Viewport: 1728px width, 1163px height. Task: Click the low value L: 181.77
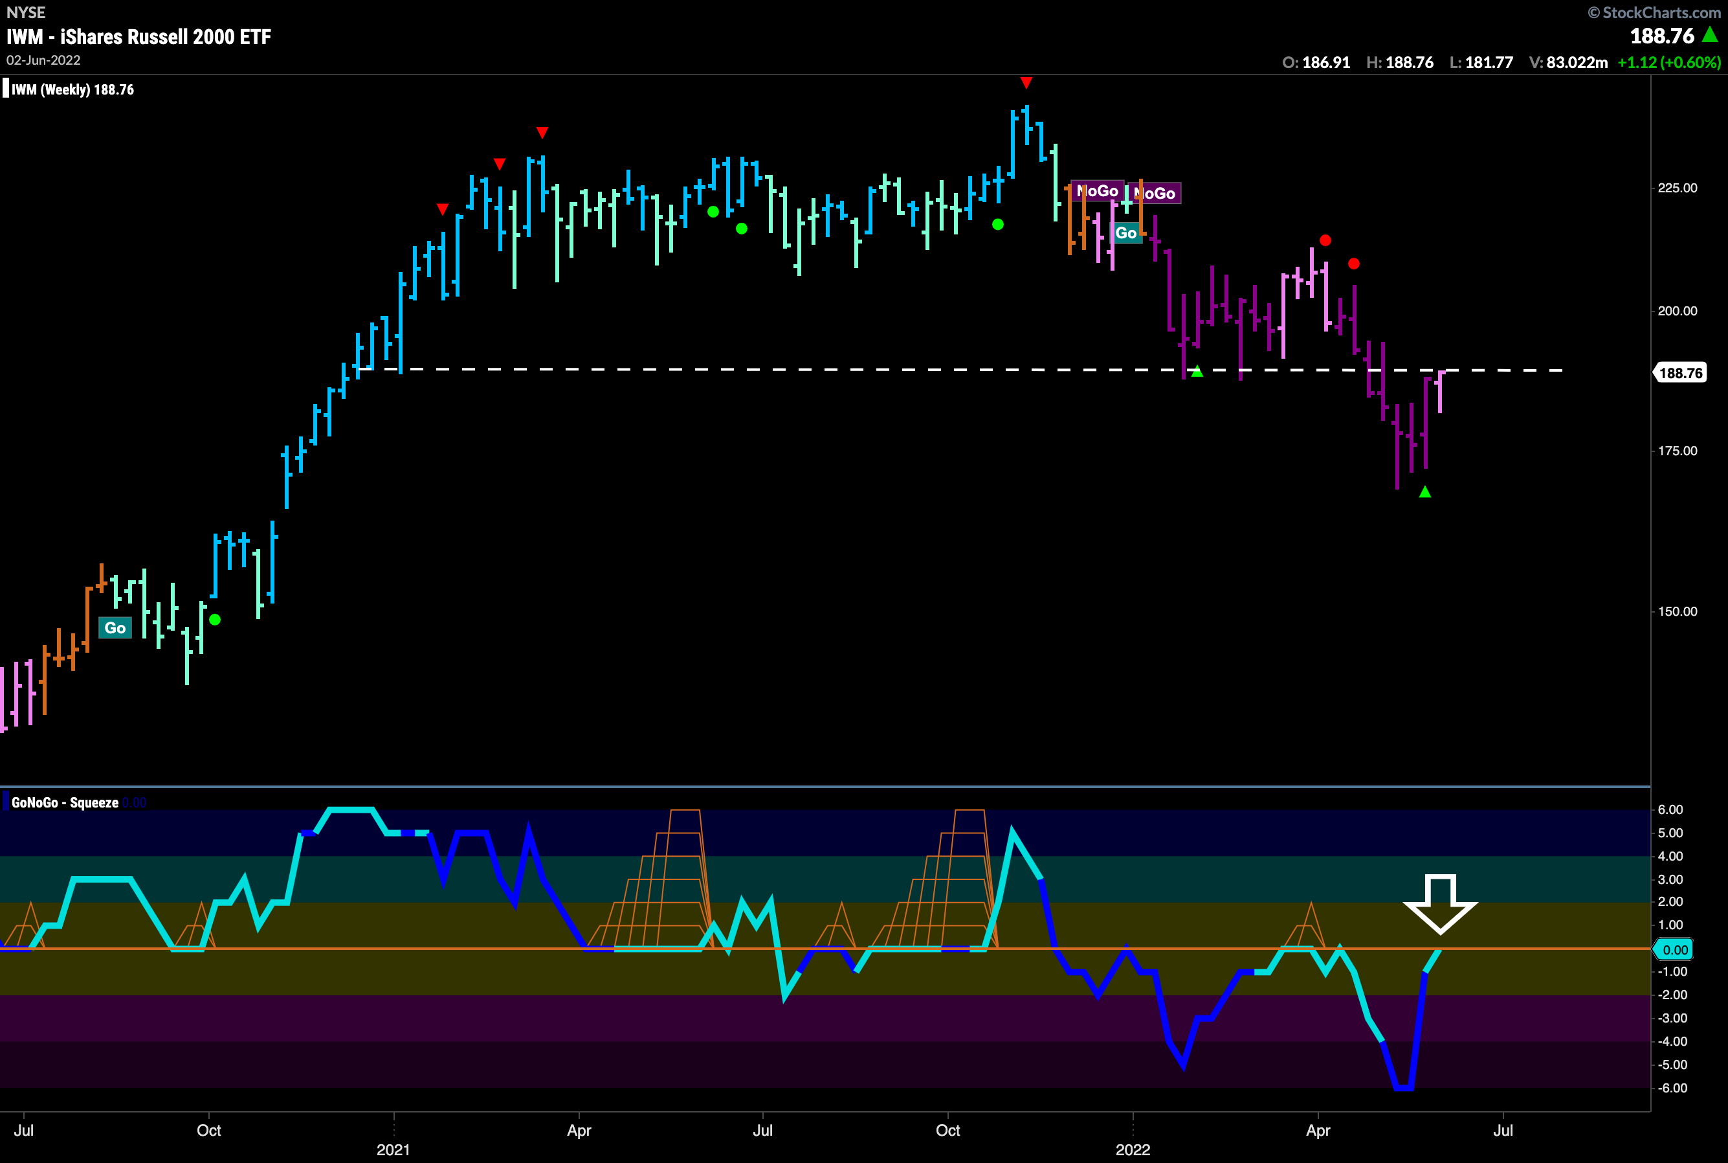pos(1481,62)
